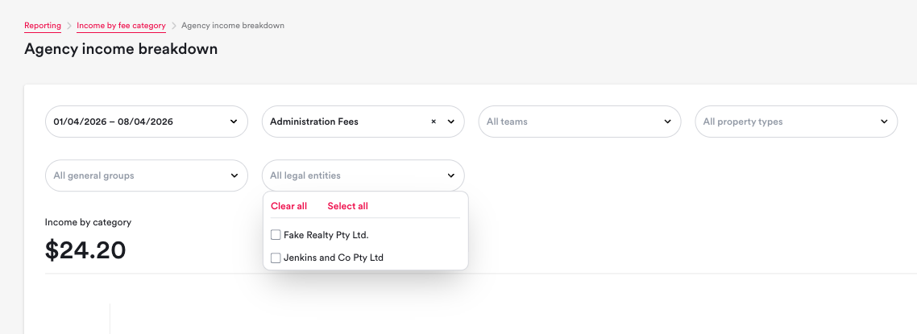Navigate to Income by fee category breadcrumb
Image resolution: width=917 pixels, height=334 pixels.
[121, 26]
